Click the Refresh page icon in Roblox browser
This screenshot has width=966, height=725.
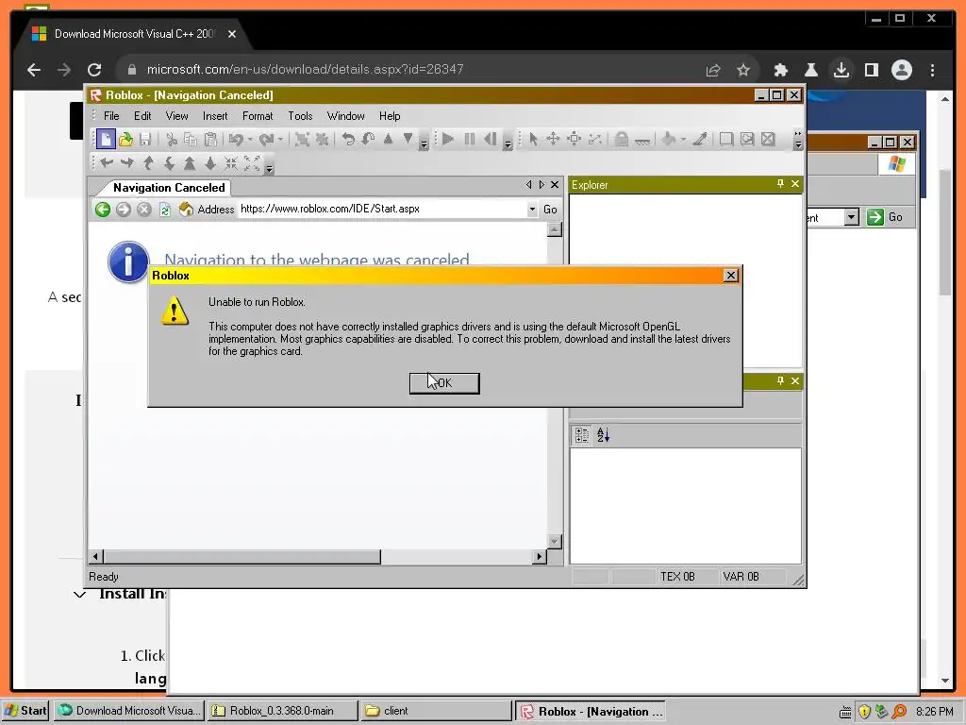pos(165,210)
